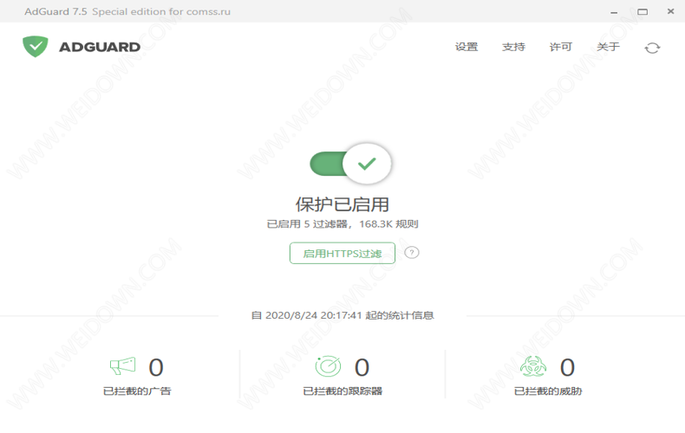
Task: Click the 已拦截的威胁 label
Action: (548, 391)
